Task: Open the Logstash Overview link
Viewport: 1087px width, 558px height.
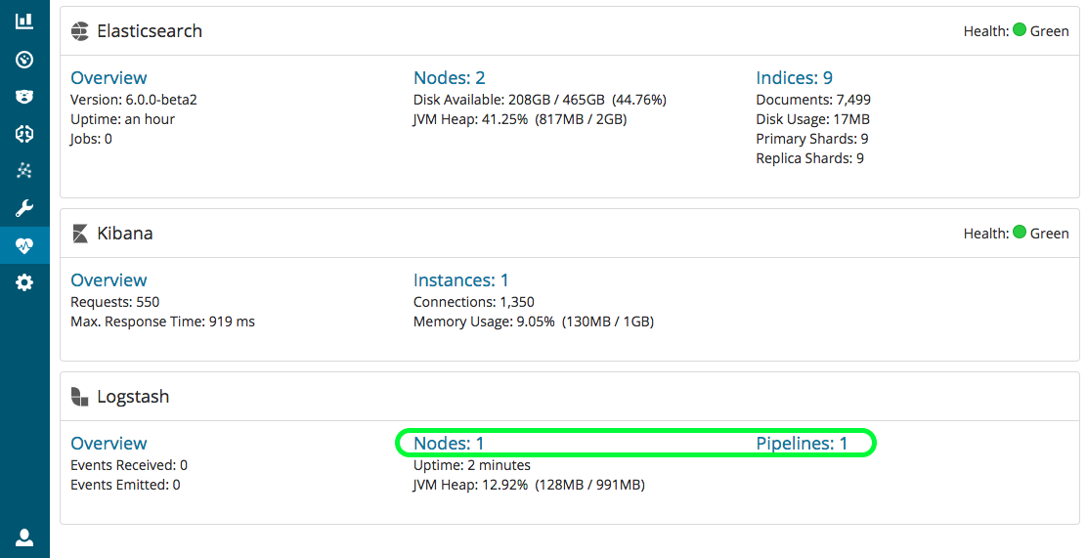Action: coord(109,444)
